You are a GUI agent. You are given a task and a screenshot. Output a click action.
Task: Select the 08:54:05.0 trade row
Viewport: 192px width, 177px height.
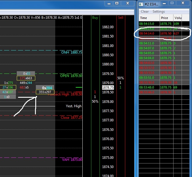[164, 53]
